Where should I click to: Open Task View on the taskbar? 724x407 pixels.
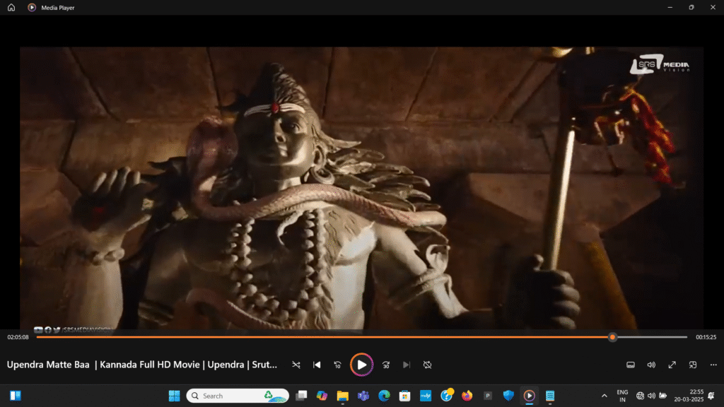[x=301, y=396]
